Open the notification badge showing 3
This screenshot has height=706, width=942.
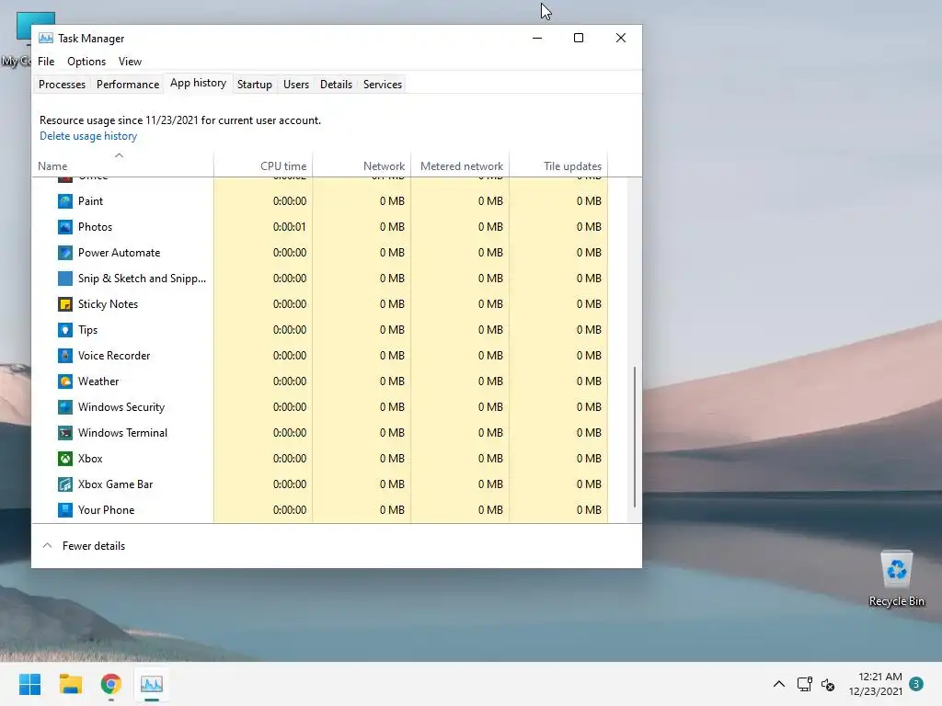tap(916, 684)
